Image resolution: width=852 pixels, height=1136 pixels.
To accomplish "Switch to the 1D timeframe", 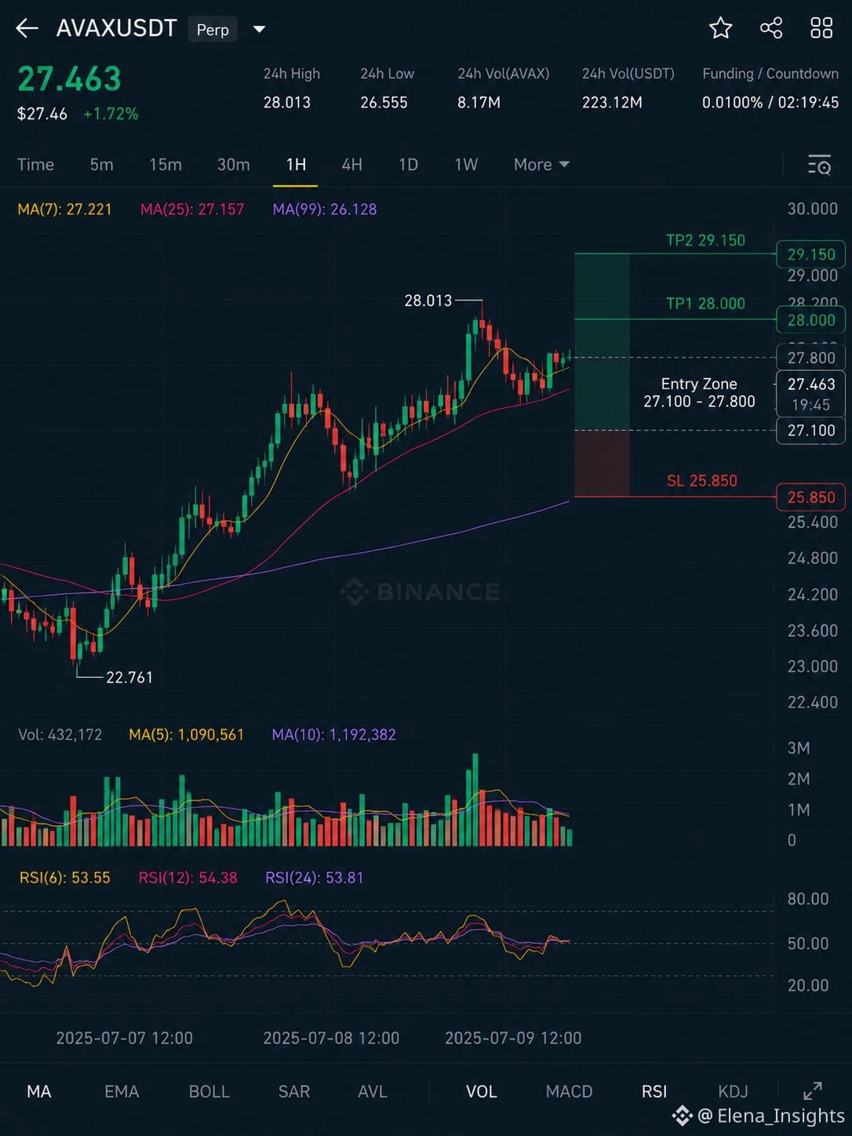I will [408, 165].
